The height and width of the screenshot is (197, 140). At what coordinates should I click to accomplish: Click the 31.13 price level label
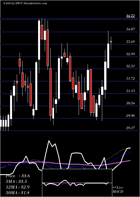tap(130, 91)
